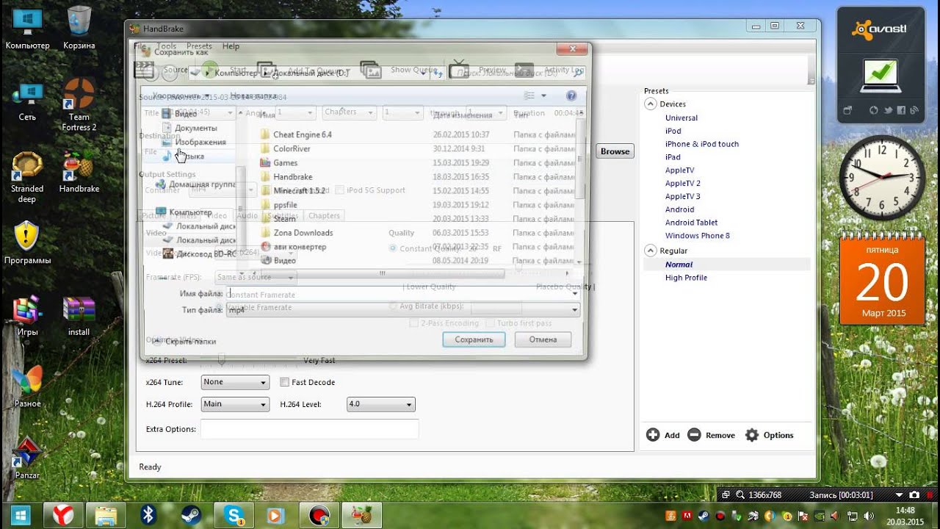Click the camera screenshot icon in recorder bar
The width and height of the screenshot is (940, 529).
pyautogui.click(x=914, y=495)
